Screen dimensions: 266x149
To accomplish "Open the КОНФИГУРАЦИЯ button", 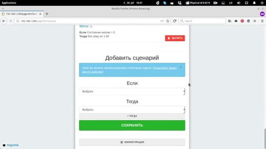I will [132, 142].
